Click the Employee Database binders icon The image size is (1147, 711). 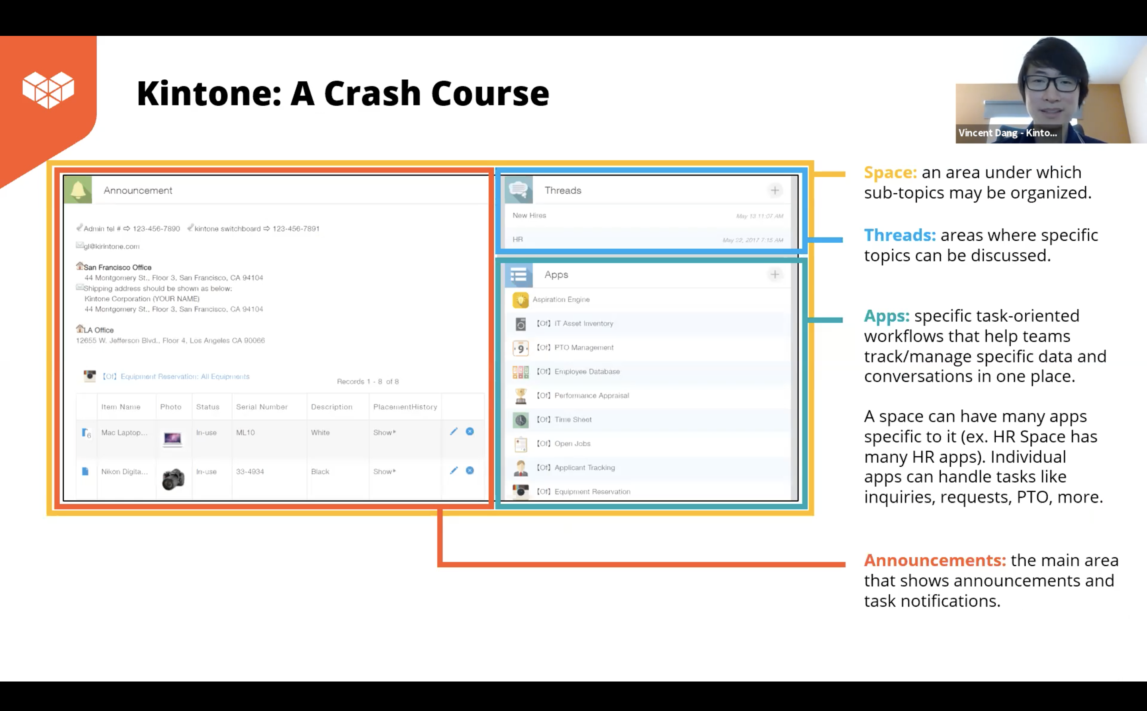[521, 372]
